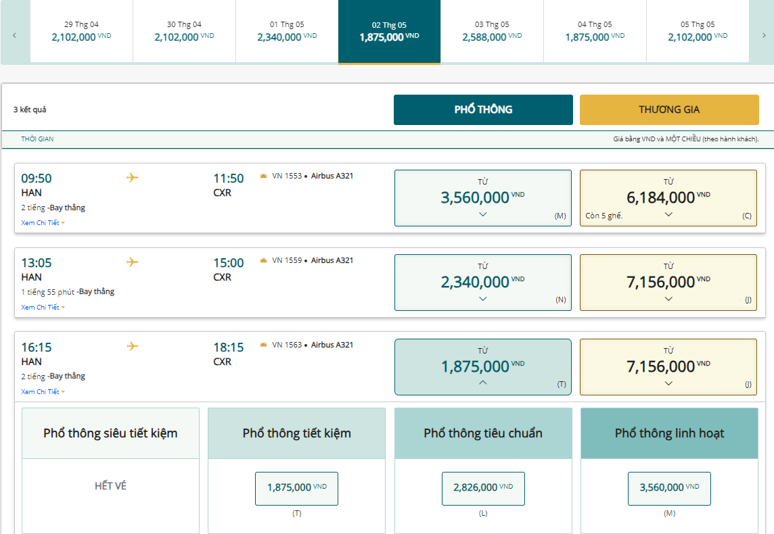The height and width of the screenshot is (534, 774).
Task: Switch to the 29 Thg 04 date tab
Action: [81, 32]
